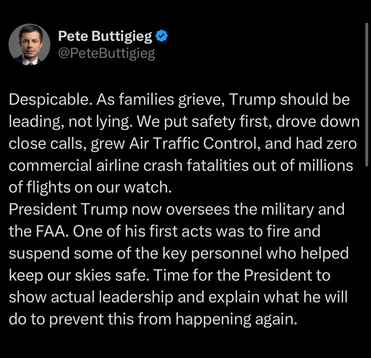Click the words "commercial airline crash fatalities"
The image size is (371, 358).
[129, 165]
